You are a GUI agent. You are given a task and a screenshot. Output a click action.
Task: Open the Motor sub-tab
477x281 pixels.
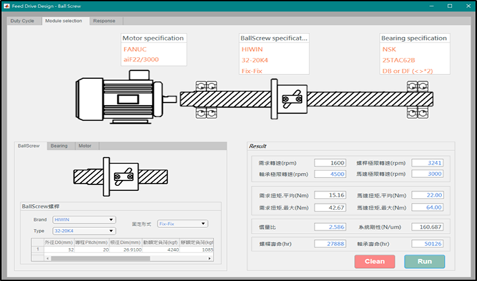click(84, 146)
